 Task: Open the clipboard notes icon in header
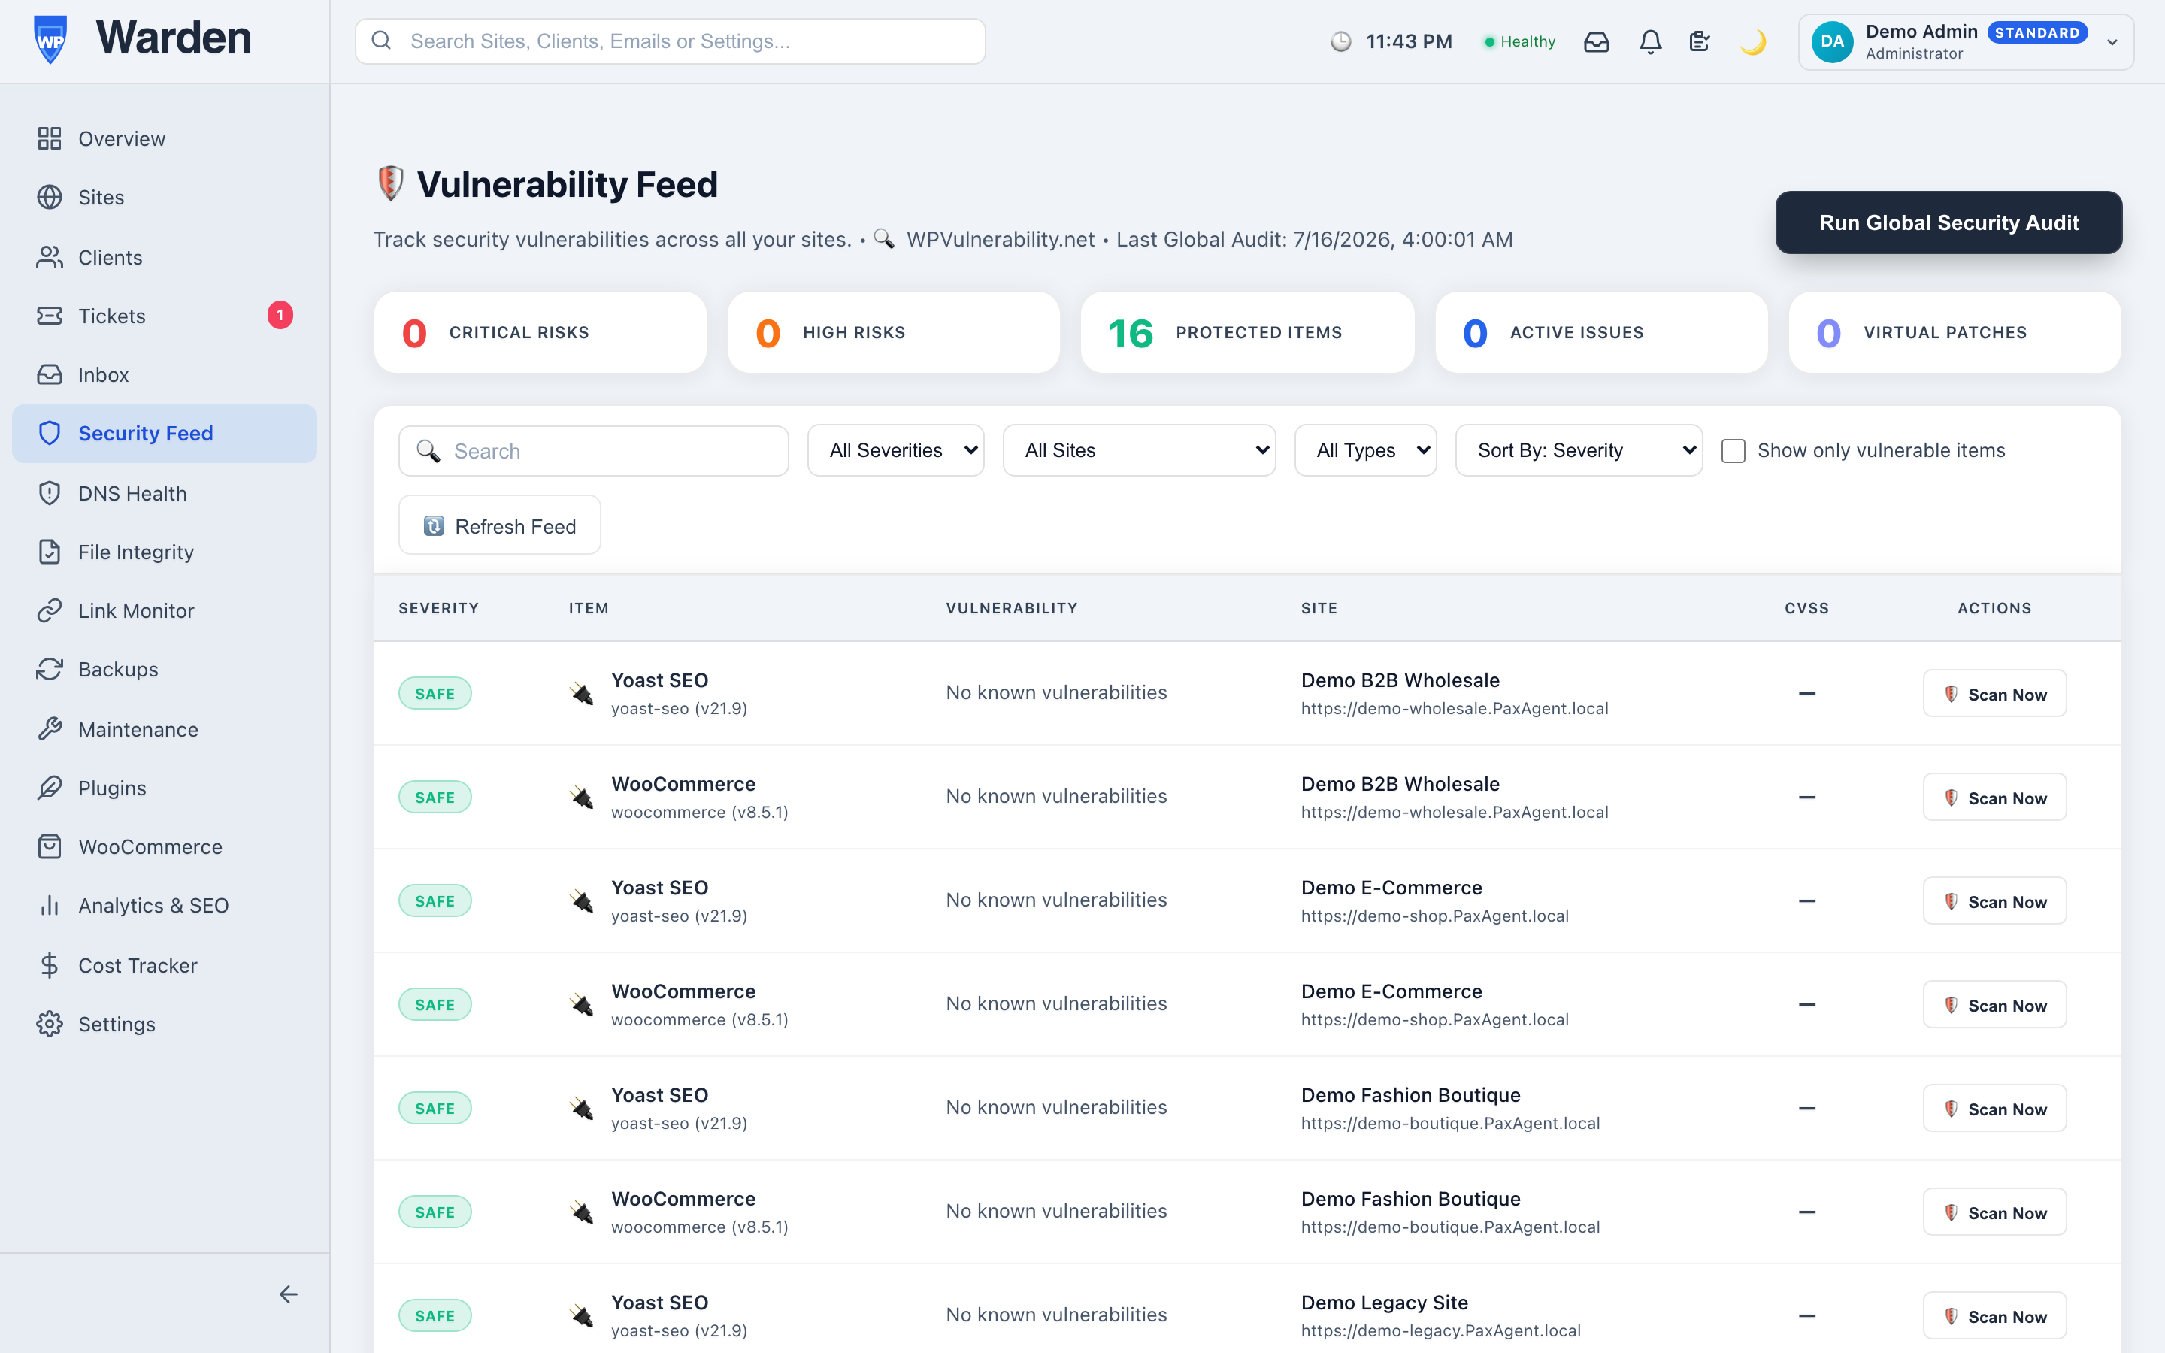[x=1700, y=41]
